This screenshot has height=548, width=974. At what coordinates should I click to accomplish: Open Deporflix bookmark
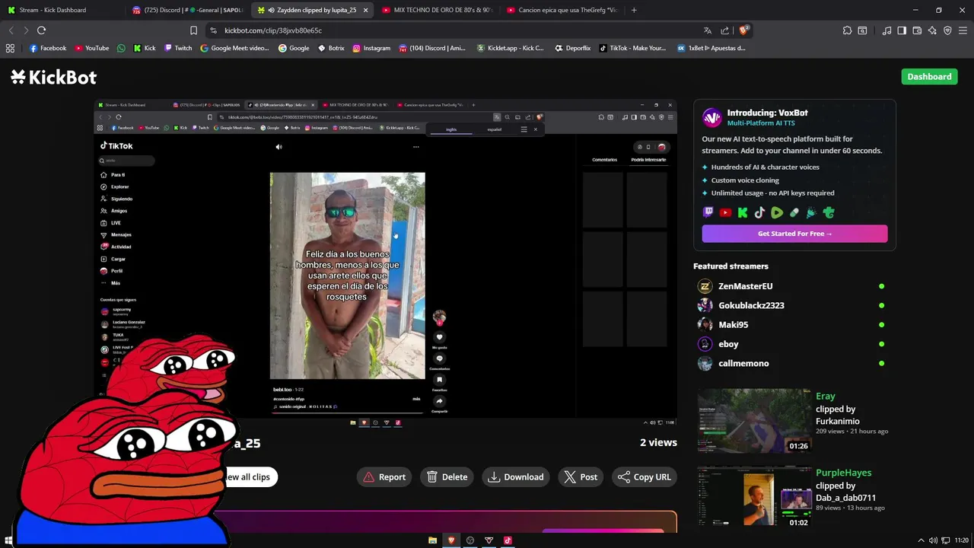572,48
